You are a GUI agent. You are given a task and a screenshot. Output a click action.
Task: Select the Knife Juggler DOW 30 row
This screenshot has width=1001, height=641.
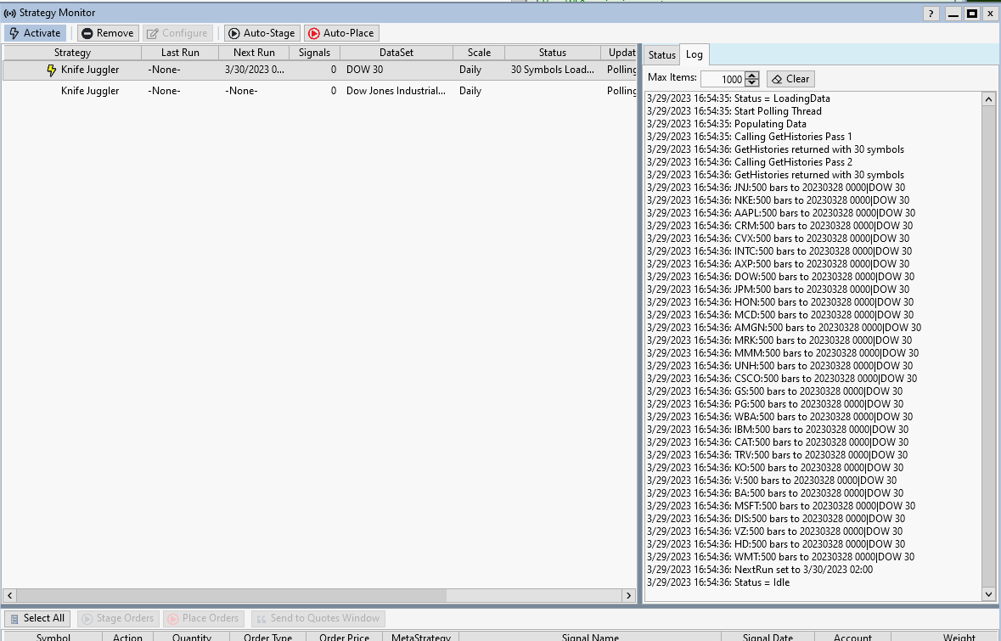pyautogui.click(x=320, y=70)
